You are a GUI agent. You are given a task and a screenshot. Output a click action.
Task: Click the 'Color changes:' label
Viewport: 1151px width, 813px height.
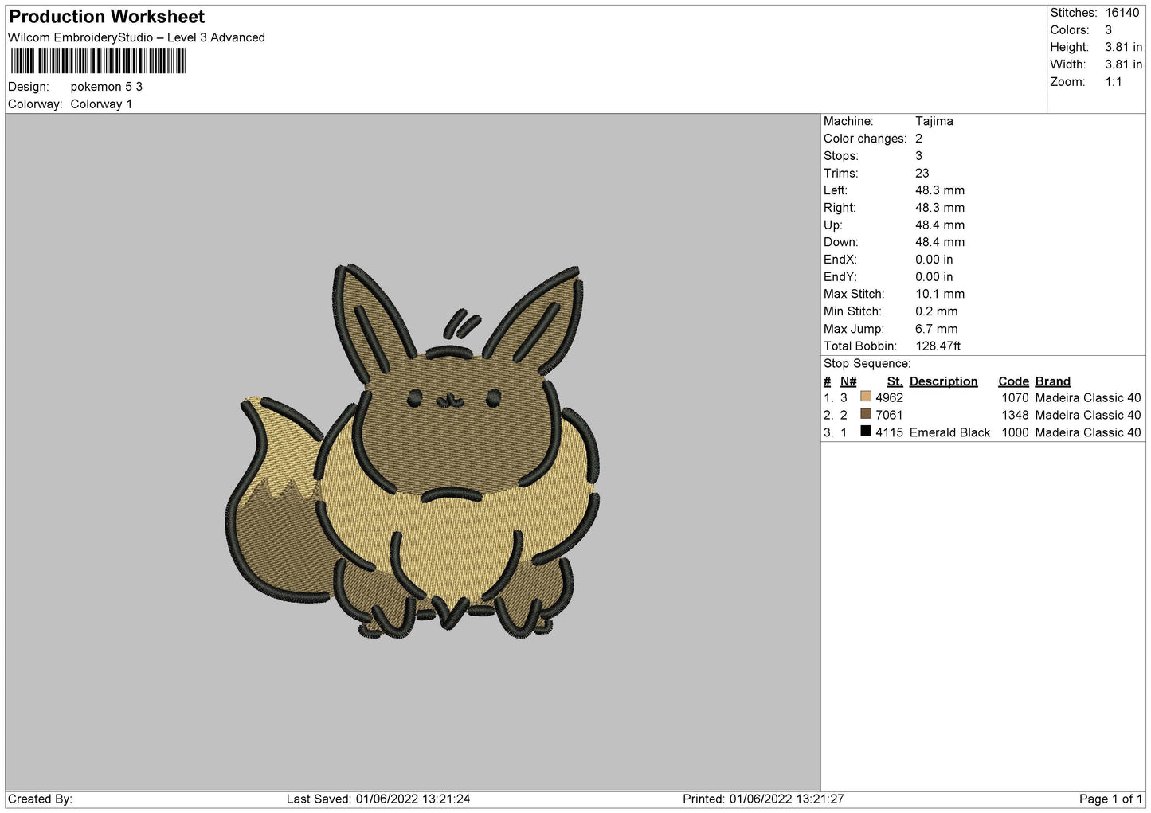click(x=865, y=139)
